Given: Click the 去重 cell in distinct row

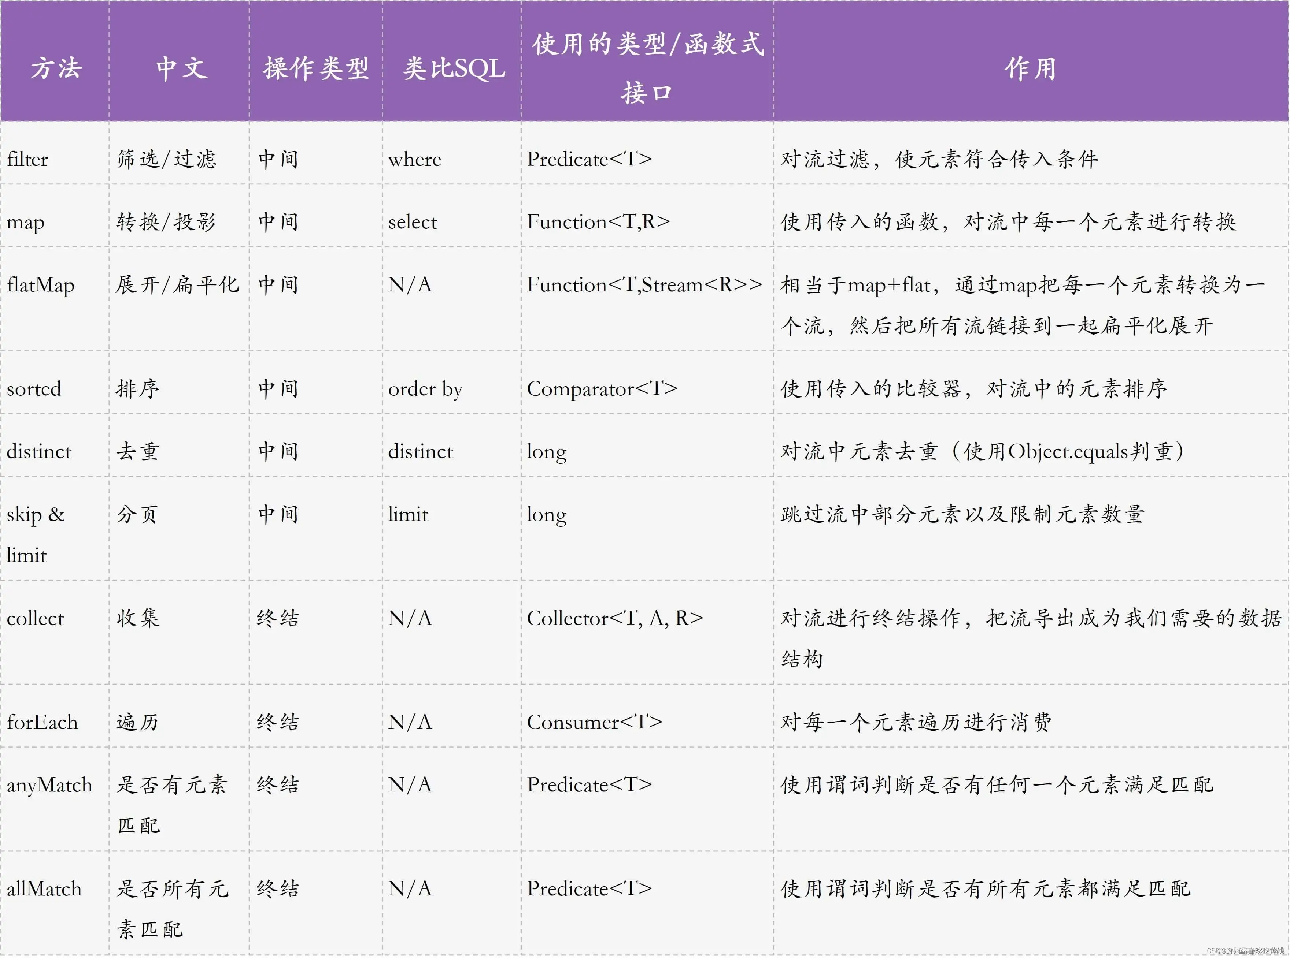Looking at the screenshot, I should click(x=137, y=451).
